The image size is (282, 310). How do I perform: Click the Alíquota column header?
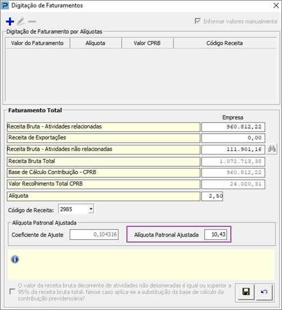95,43
